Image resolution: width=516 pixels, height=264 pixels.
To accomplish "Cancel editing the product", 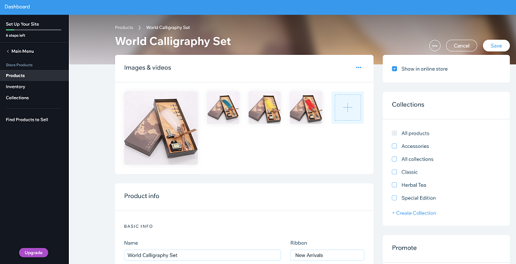I will (461, 46).
